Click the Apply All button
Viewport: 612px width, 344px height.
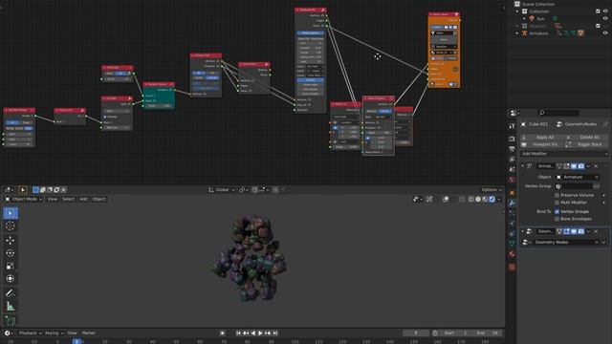pyautogui.click(x=542, y=138)
